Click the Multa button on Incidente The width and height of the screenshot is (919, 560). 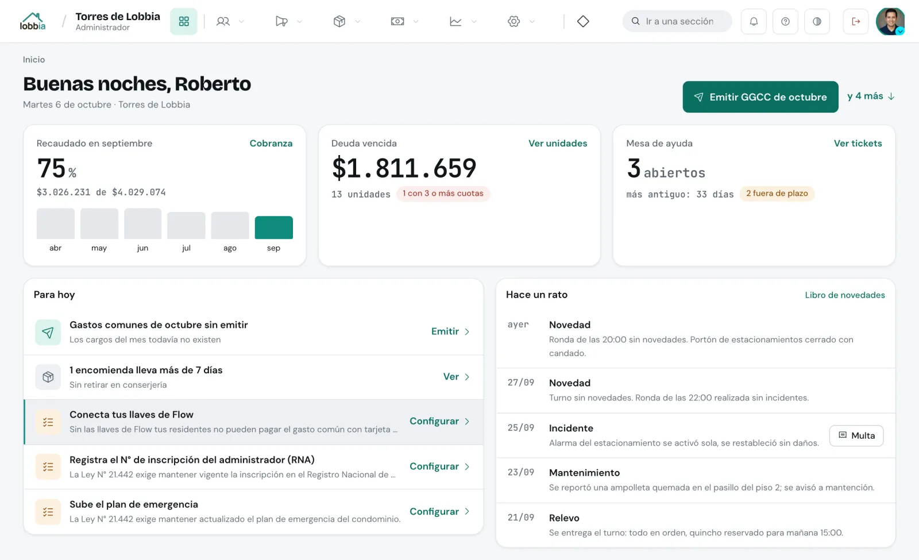856,435
